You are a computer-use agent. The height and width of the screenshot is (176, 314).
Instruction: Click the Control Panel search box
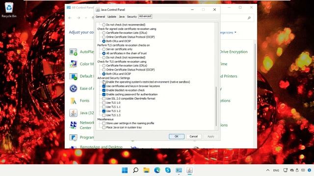click(237, 18)
